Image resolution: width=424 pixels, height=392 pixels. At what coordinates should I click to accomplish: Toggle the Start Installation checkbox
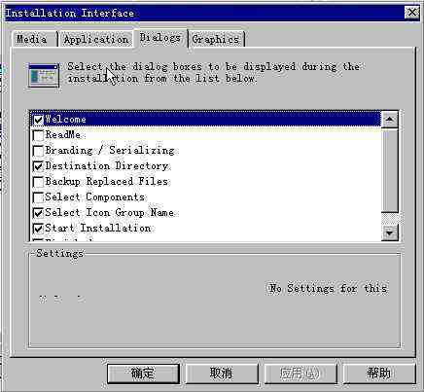38,229
